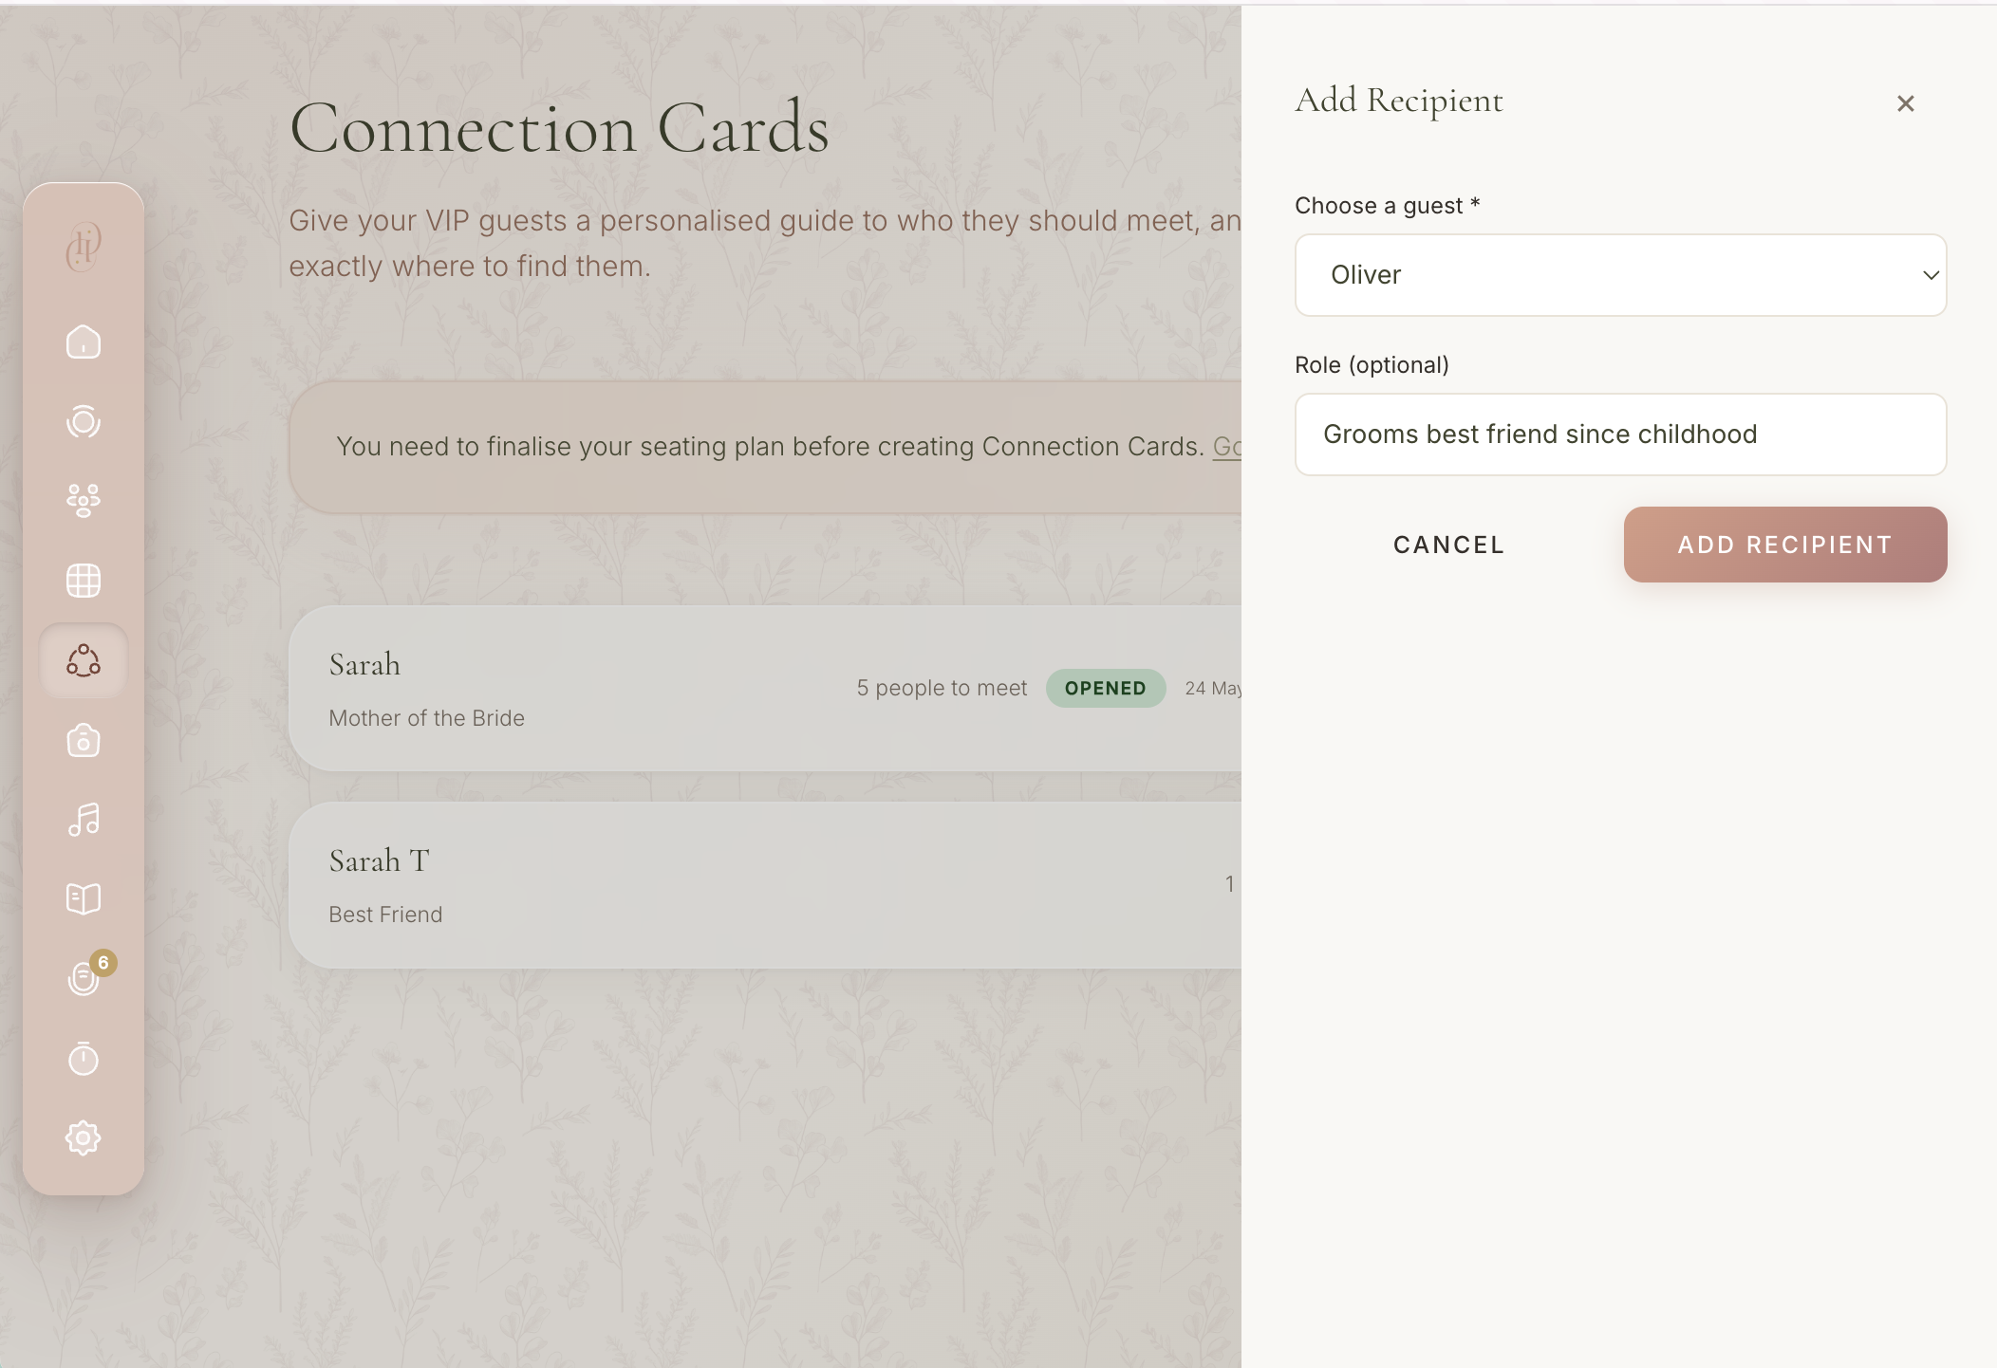Click the OPENED status badge
1997x1368 pixels.
click(1106, 688)
